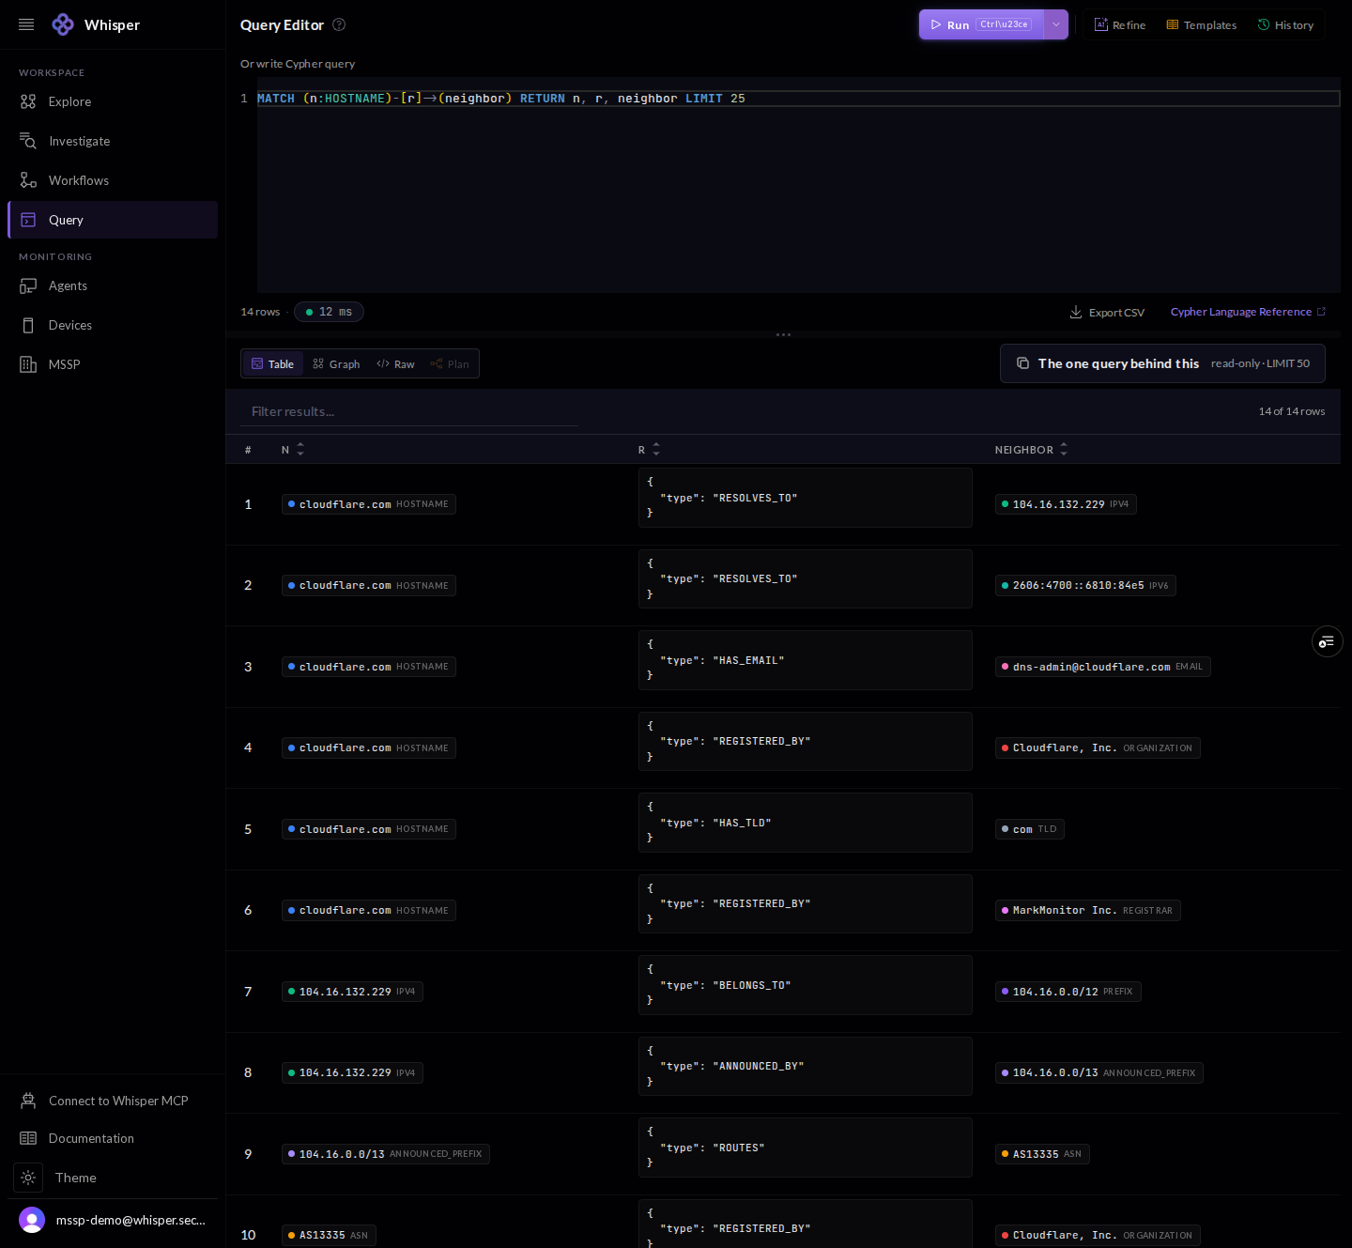The height and width of the screenshot is (1248, 1352).
Task: Select the AS13335 chip in row 10
Action: tap(329, 1235)
